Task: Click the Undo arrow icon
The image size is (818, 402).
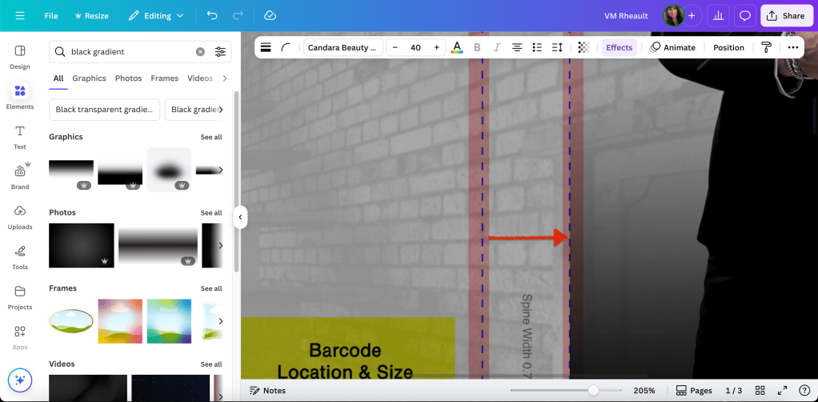Action: pyautogui.click(x=211, y=15)
